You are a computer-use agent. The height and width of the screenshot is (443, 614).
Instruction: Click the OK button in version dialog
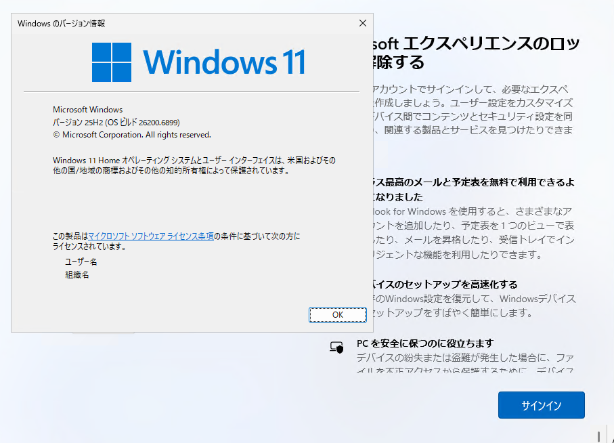pyautogui.click(x=337, y=315)
